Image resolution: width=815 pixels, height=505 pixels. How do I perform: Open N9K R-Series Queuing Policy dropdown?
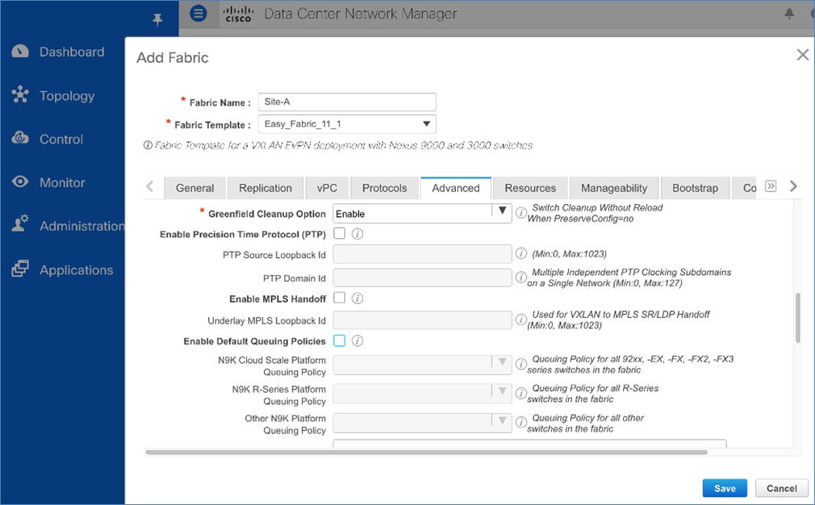click(422, 394)
